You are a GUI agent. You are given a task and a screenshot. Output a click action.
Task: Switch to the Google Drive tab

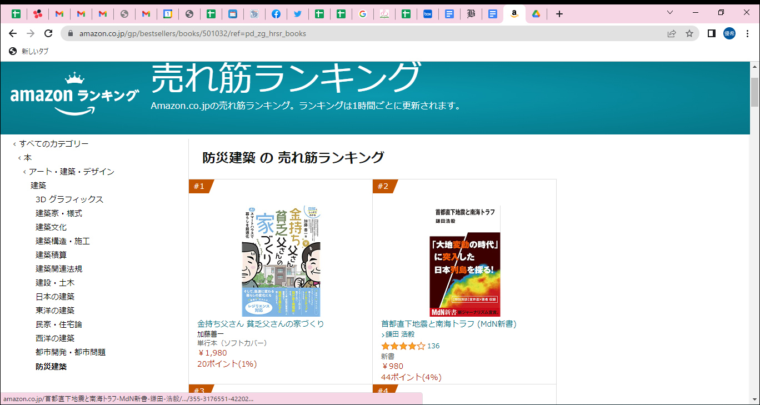pos(536,13)
